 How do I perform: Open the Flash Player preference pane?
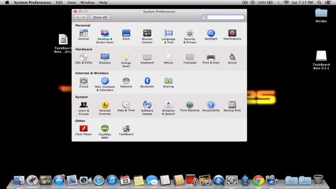(83, 130)
